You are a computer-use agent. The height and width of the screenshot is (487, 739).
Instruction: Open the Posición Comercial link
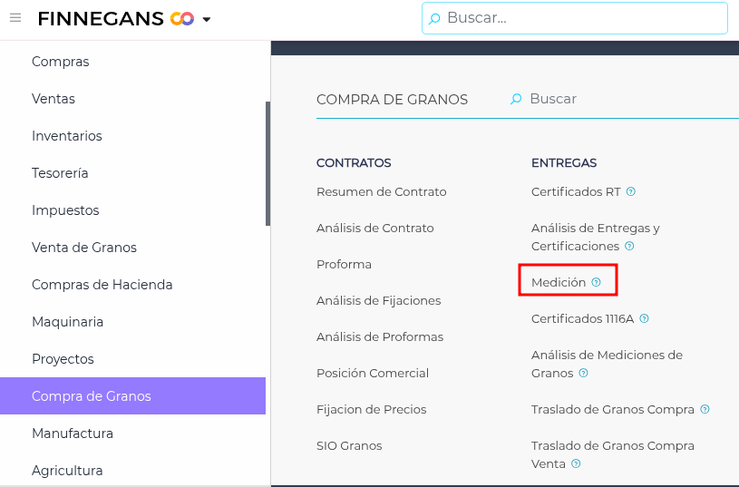coord(373,373)
